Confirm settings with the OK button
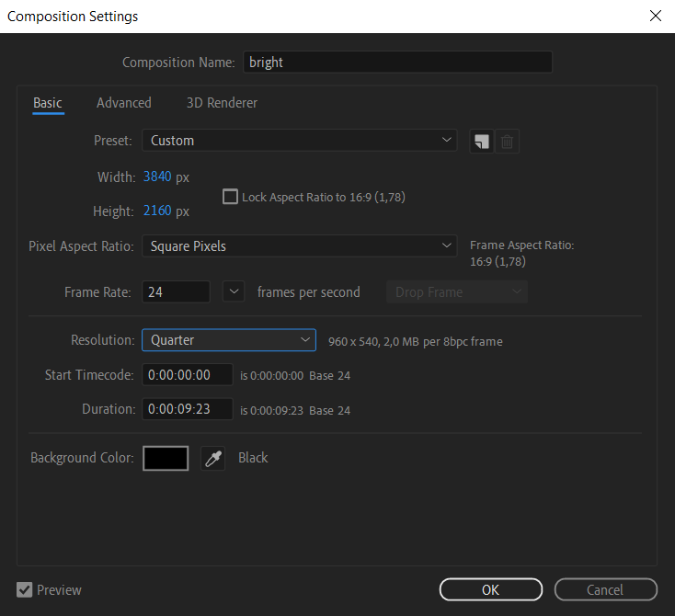Viewport: 675px width, 616px height. coord(490,589)
